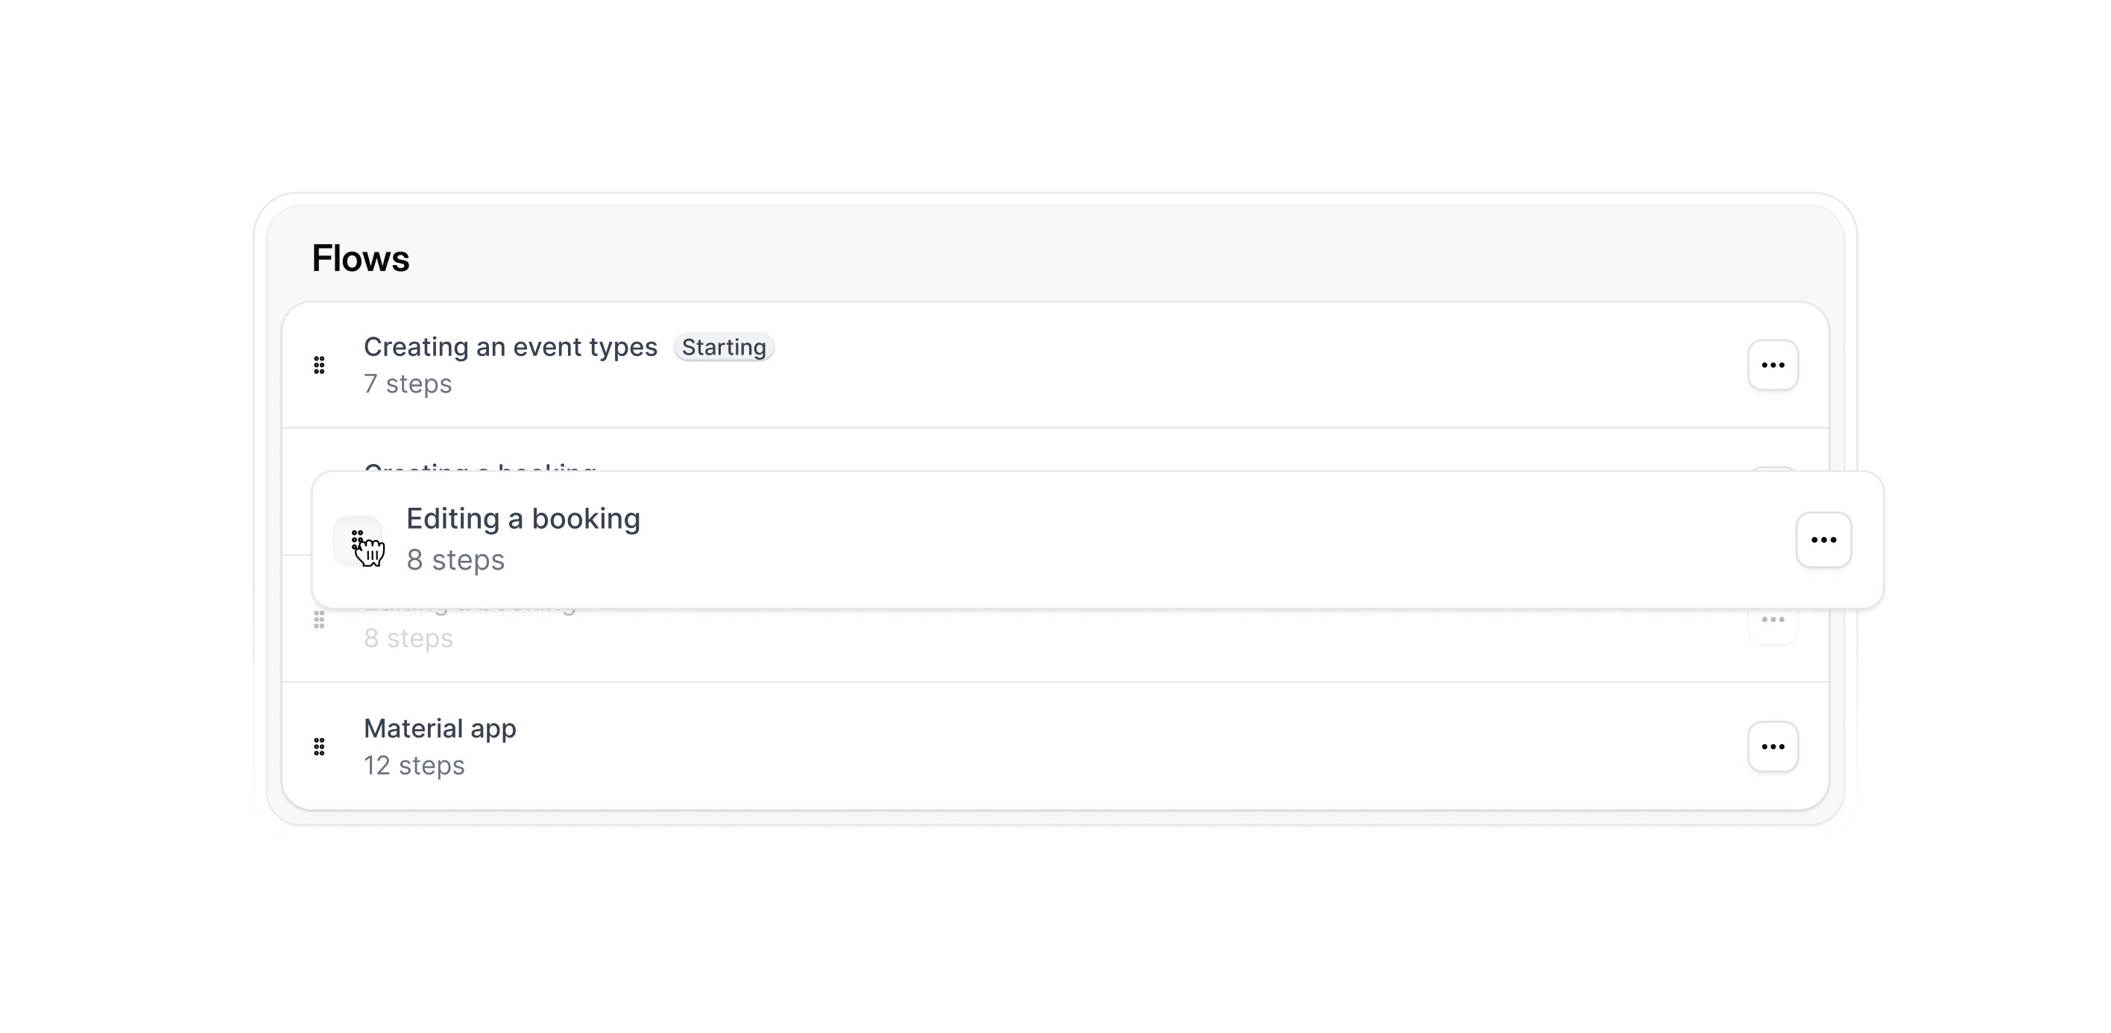Click the drag handle next to Material app
The width and height of the screenshot is (2111, 1033).
(x=320, y=746)
